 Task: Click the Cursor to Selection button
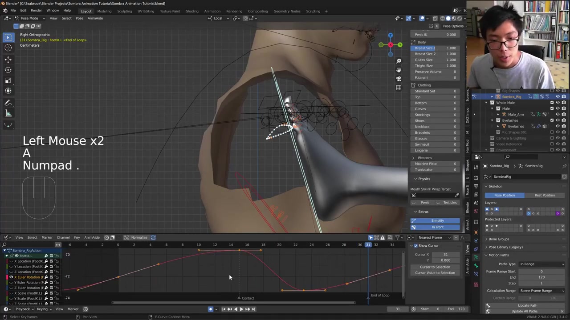pyautogui.click(x=435, y=267)
